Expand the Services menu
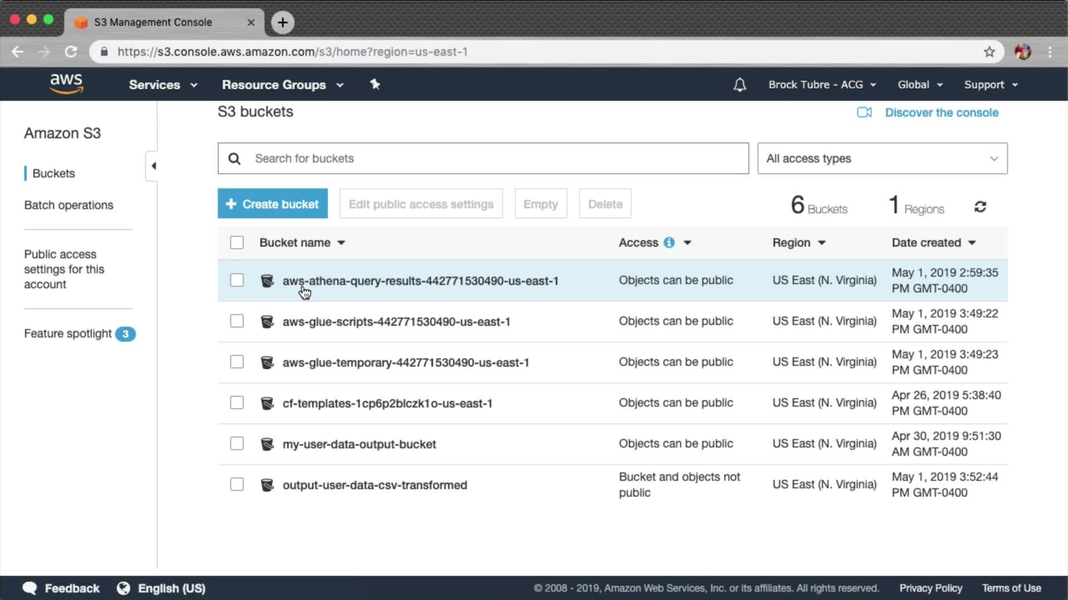This screenshot has width=1068, height=600. pyautogui.click(x=162, y=84)
